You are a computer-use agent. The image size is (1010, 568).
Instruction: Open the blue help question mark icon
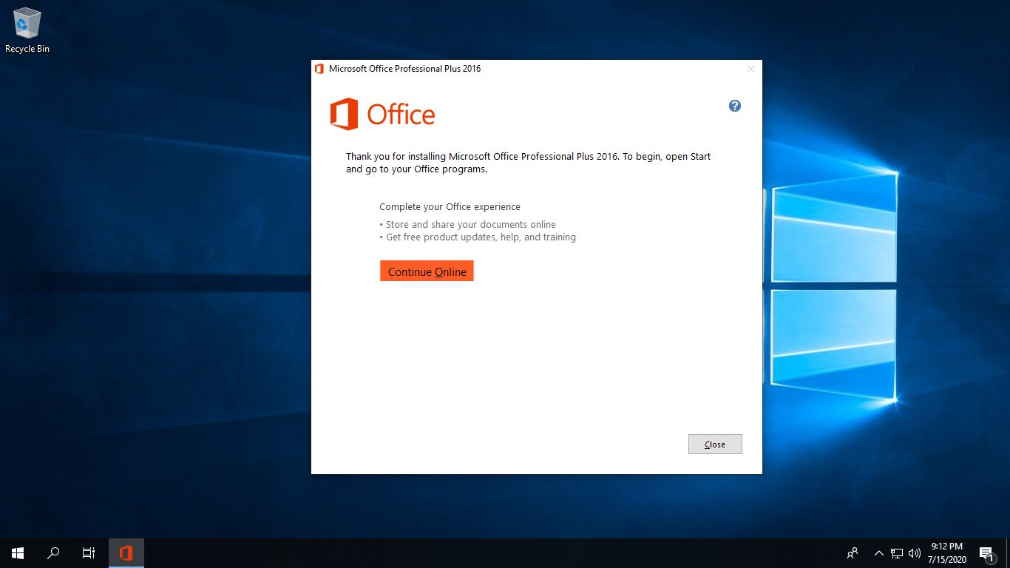735,106
